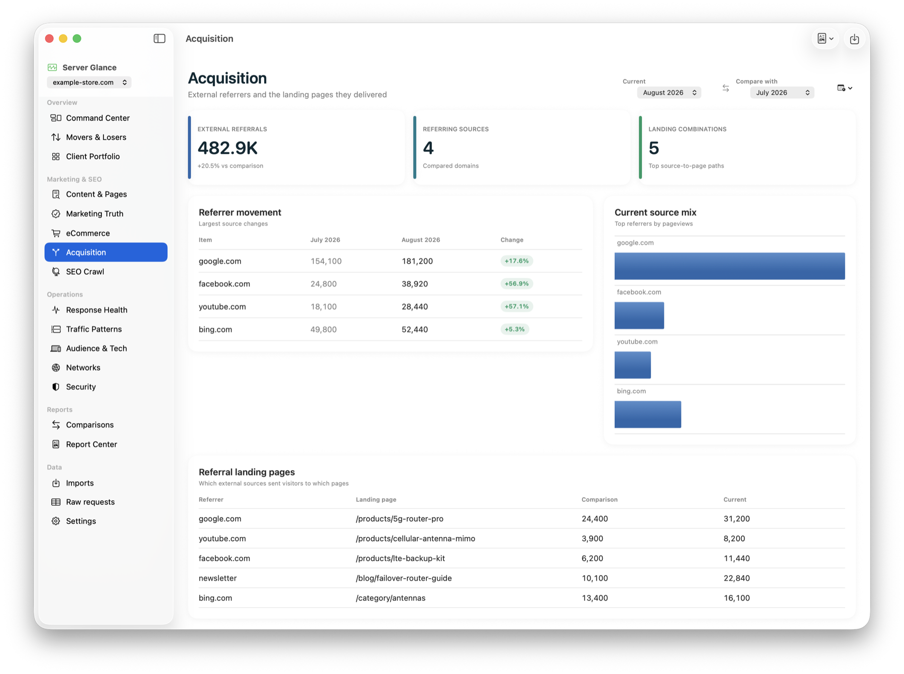This screenshot has height=674, width=904.
Task: Click the import data icon in toolbar
Action: pyautogui.click(x=854, y=39)
